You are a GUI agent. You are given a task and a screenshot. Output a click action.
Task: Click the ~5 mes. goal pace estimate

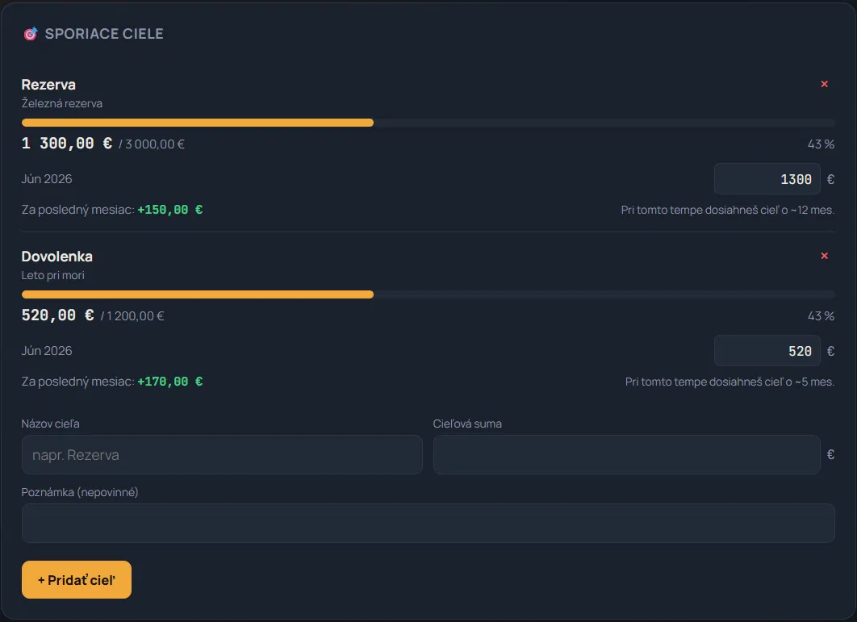pos(729,382)
